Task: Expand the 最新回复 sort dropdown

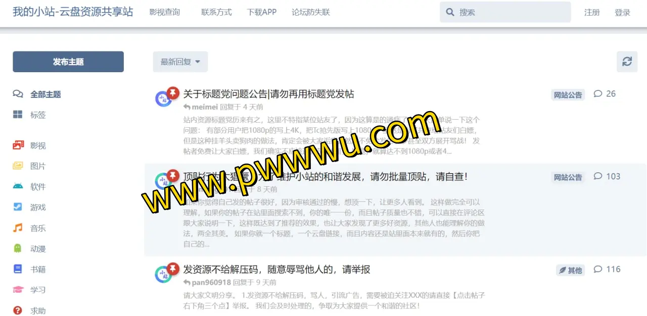Action: tap(180, 62)
